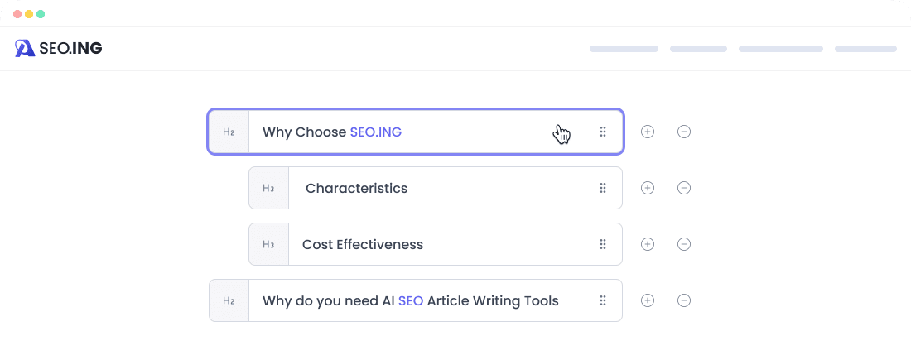Click drag handle on Cost Effectiveness row
911x360 pixels.
(x=603, y=244)
